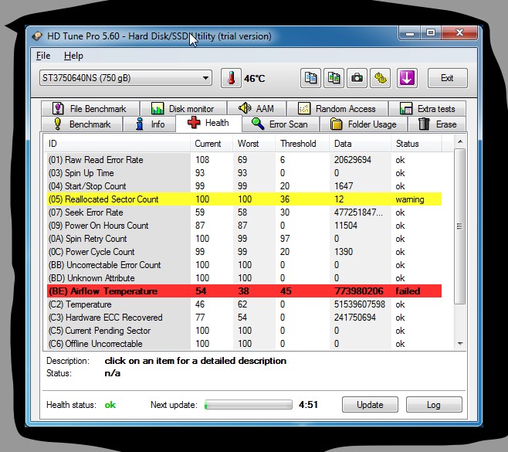The image size is (508, 452).
Task: Click the Threshold column header
Action: pos(303,144)
